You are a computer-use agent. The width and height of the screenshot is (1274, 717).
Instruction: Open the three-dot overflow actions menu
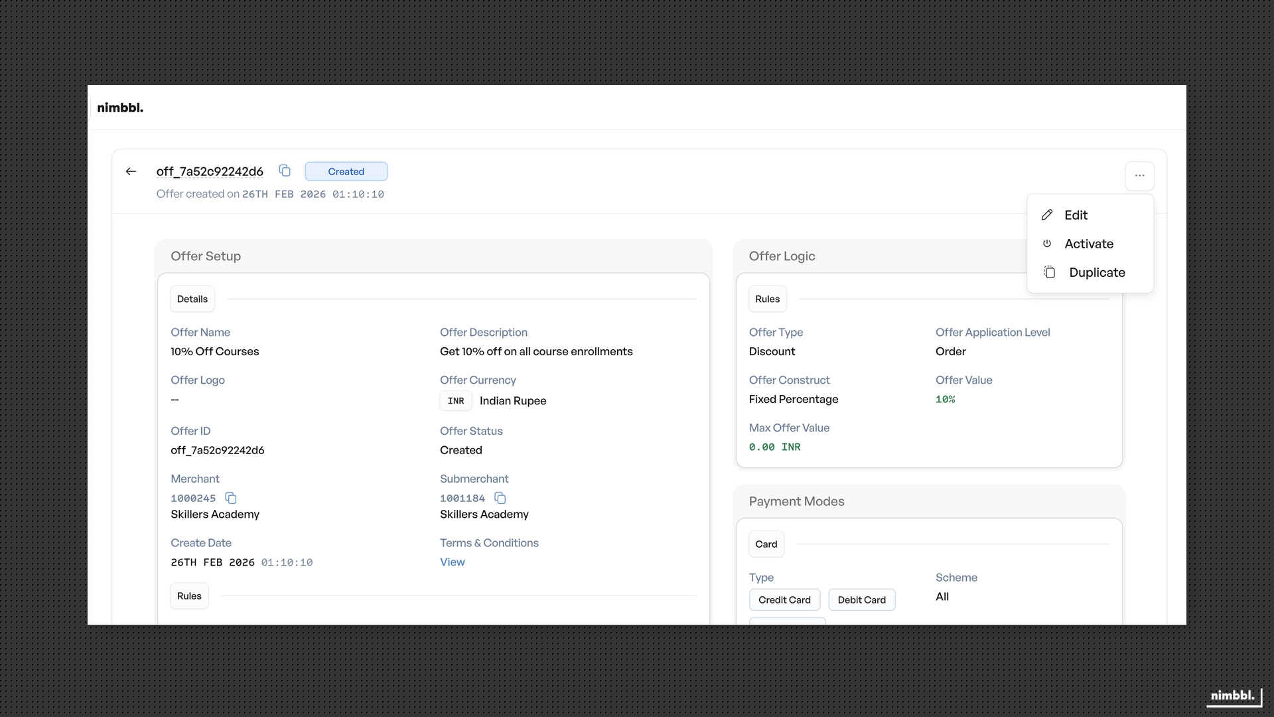[1140, 175]
